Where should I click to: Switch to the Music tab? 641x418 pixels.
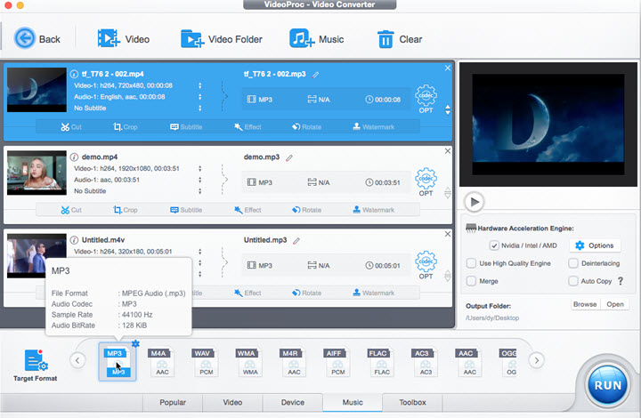point(353,403)
